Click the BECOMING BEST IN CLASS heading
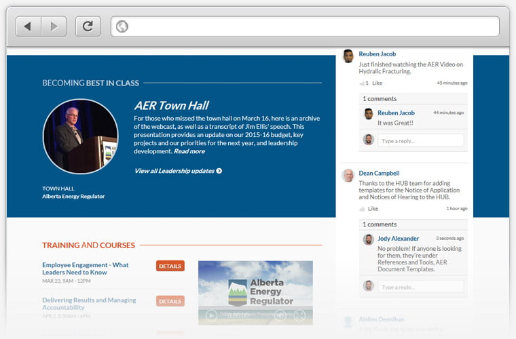 pyautogui.click(x=90, y=83)
